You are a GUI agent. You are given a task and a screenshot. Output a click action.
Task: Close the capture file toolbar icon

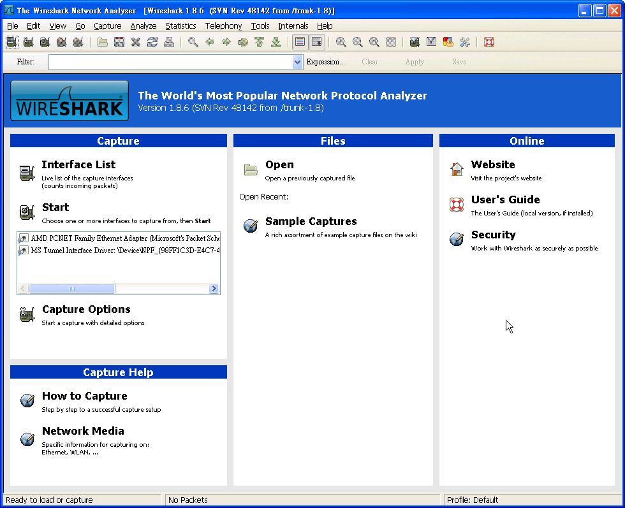[x=136, y=42]
